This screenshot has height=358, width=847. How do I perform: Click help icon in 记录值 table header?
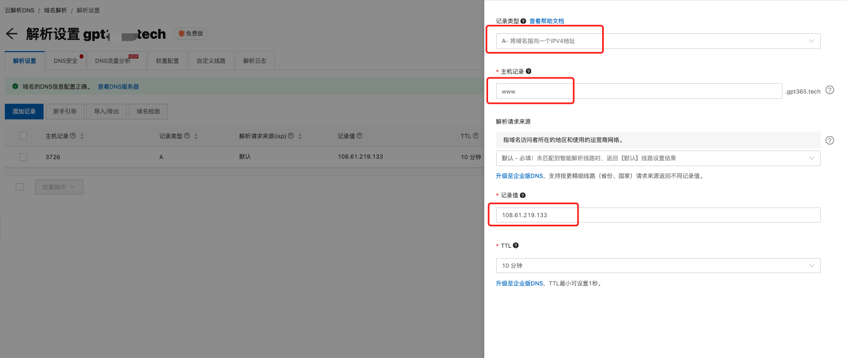359,136
